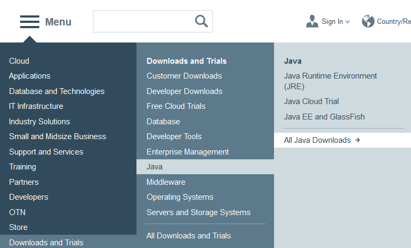Click the Sign In person icon
This screenshot has width=411, height=248.
312,21
